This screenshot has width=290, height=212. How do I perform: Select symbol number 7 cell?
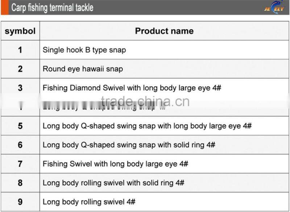tap(20, 164)
